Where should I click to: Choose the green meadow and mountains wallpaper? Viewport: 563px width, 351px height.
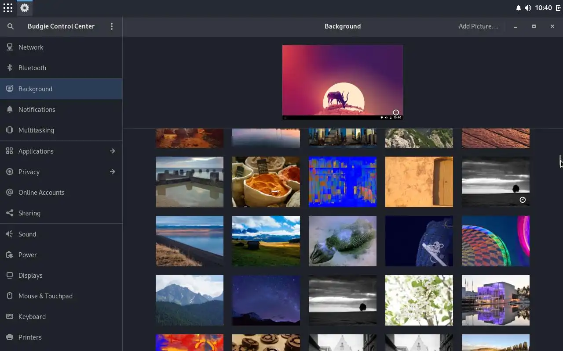(x=266, y=241)
